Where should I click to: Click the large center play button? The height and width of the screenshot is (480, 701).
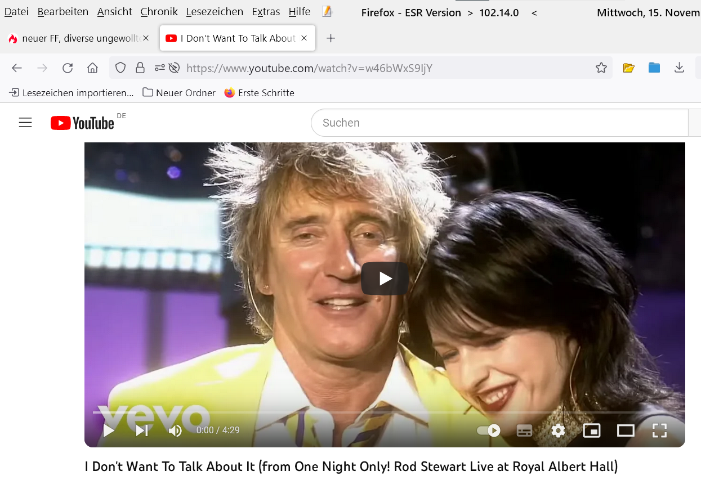[x=385, y=279]
